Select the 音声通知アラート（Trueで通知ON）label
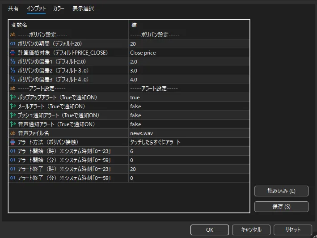 tap(56, 124)
